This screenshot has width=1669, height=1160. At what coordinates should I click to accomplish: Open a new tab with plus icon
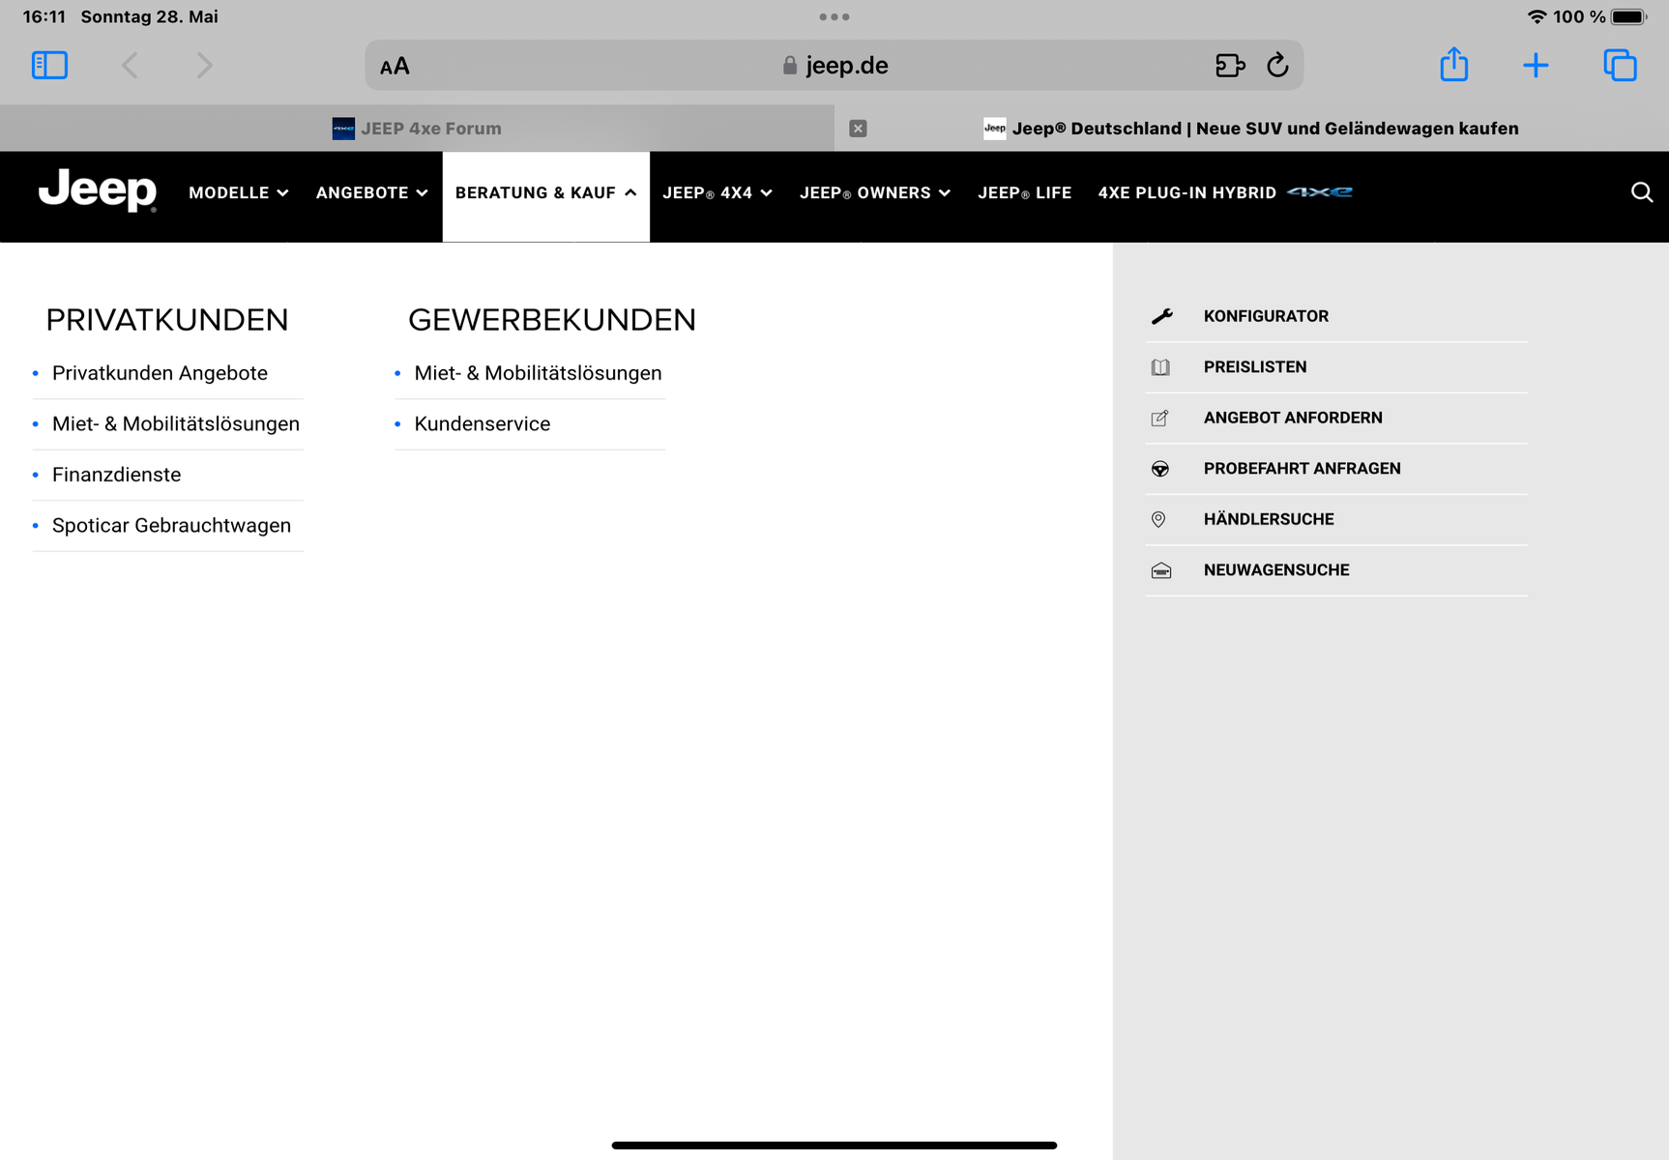pyautogui.click(x=1536, y=65)
